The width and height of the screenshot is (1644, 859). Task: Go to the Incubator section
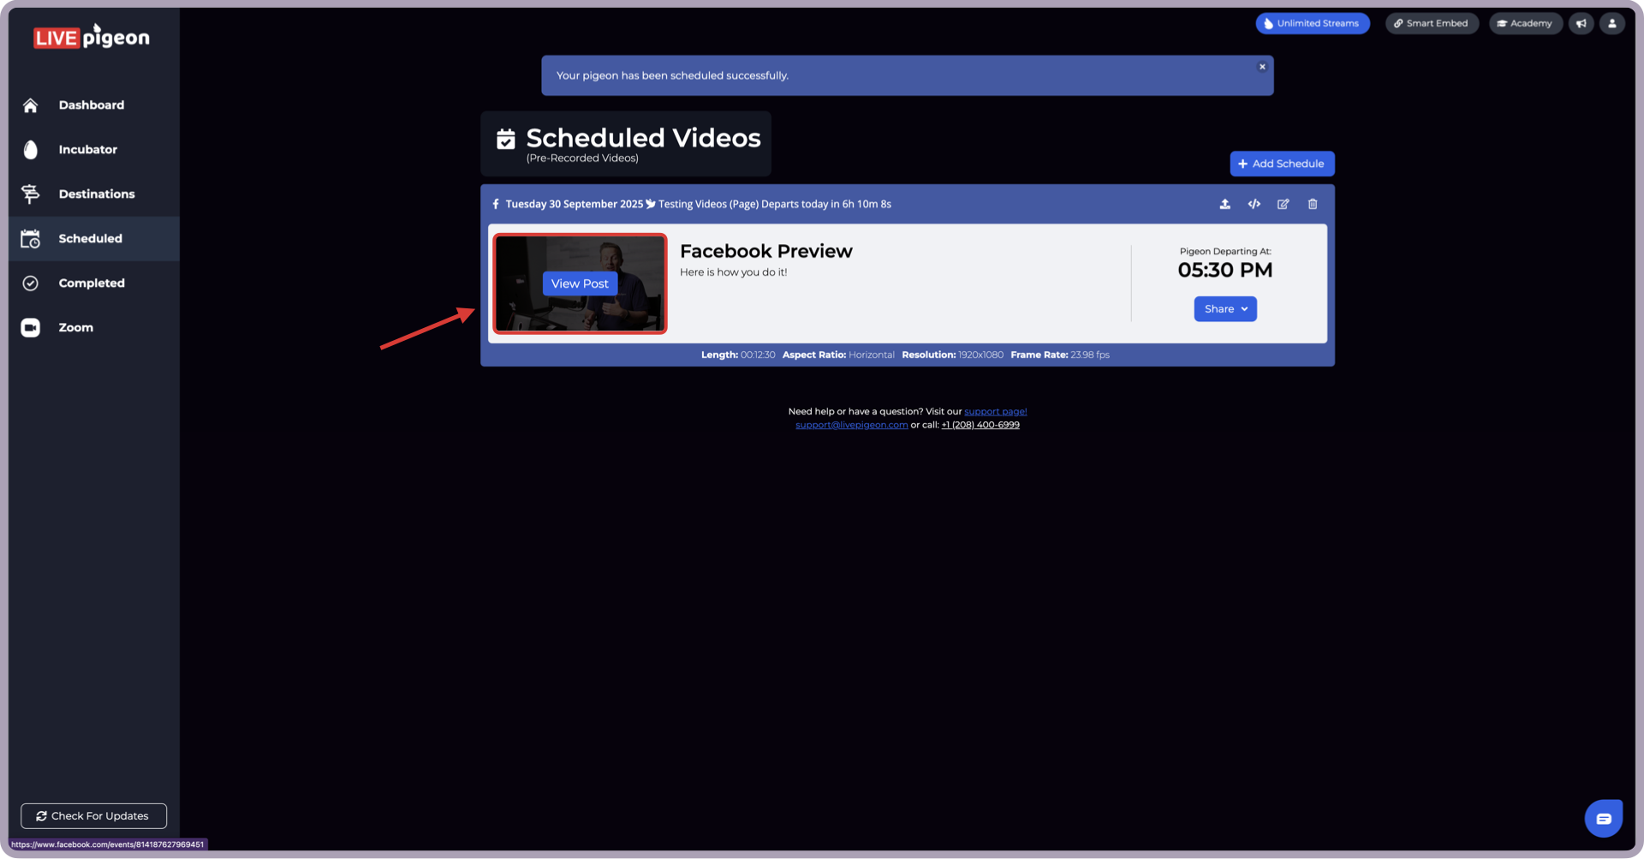click(x=94, y=150)
